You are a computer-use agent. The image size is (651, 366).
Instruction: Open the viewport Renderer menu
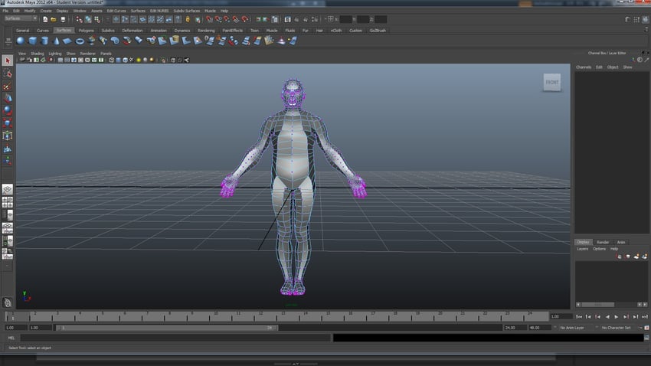87,54
